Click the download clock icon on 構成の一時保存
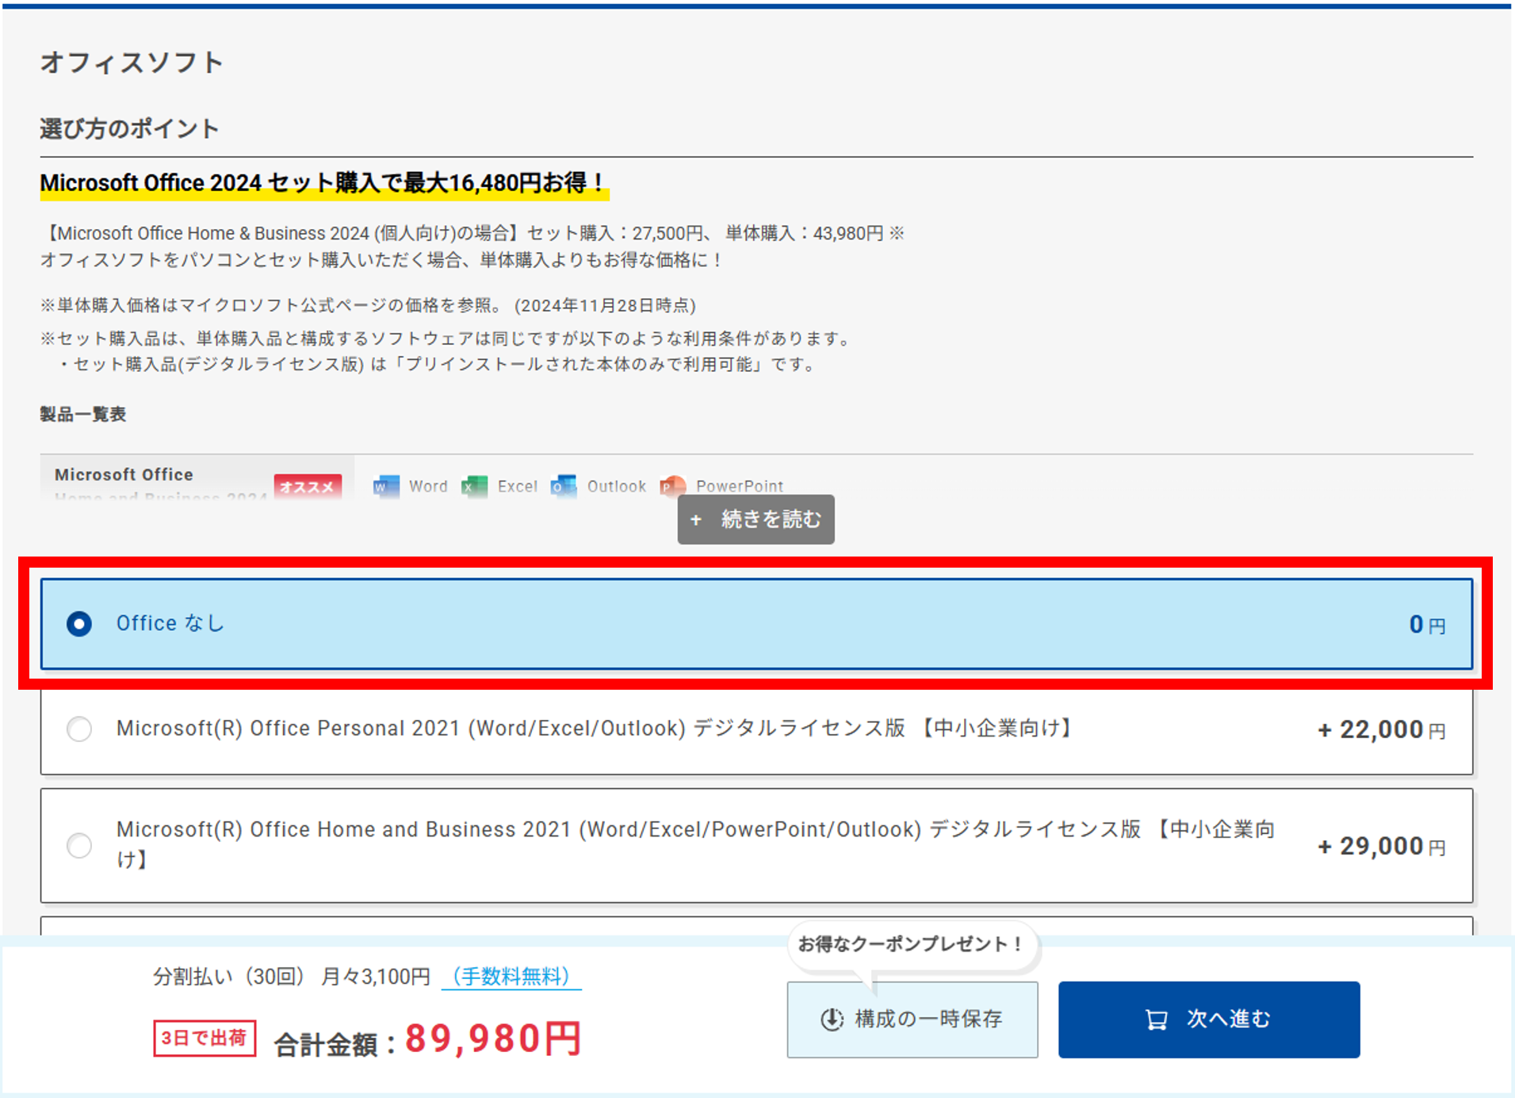This screenshot has width=1515, height=1098. [x=832, y=1020]
